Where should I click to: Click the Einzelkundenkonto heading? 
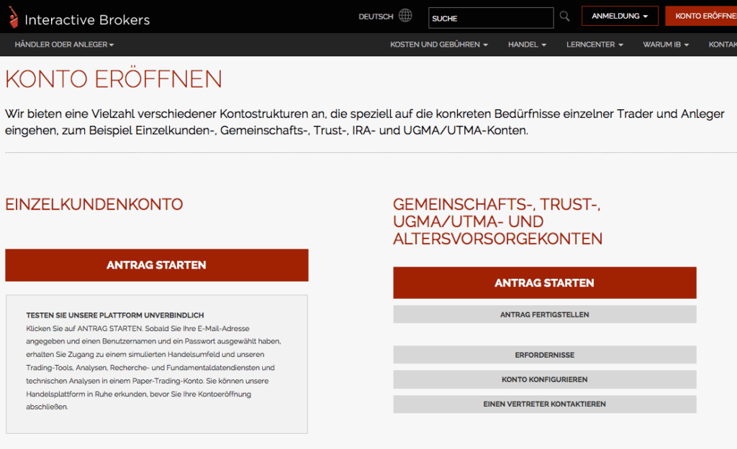tap(94, 204)
